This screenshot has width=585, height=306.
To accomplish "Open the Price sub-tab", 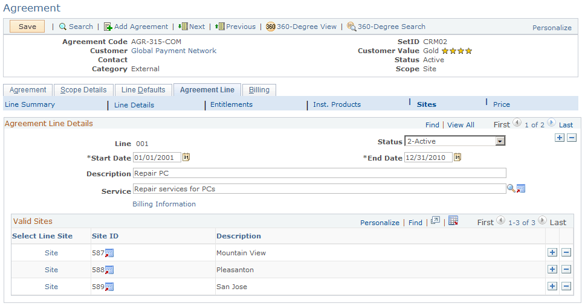I will point(502,105).
